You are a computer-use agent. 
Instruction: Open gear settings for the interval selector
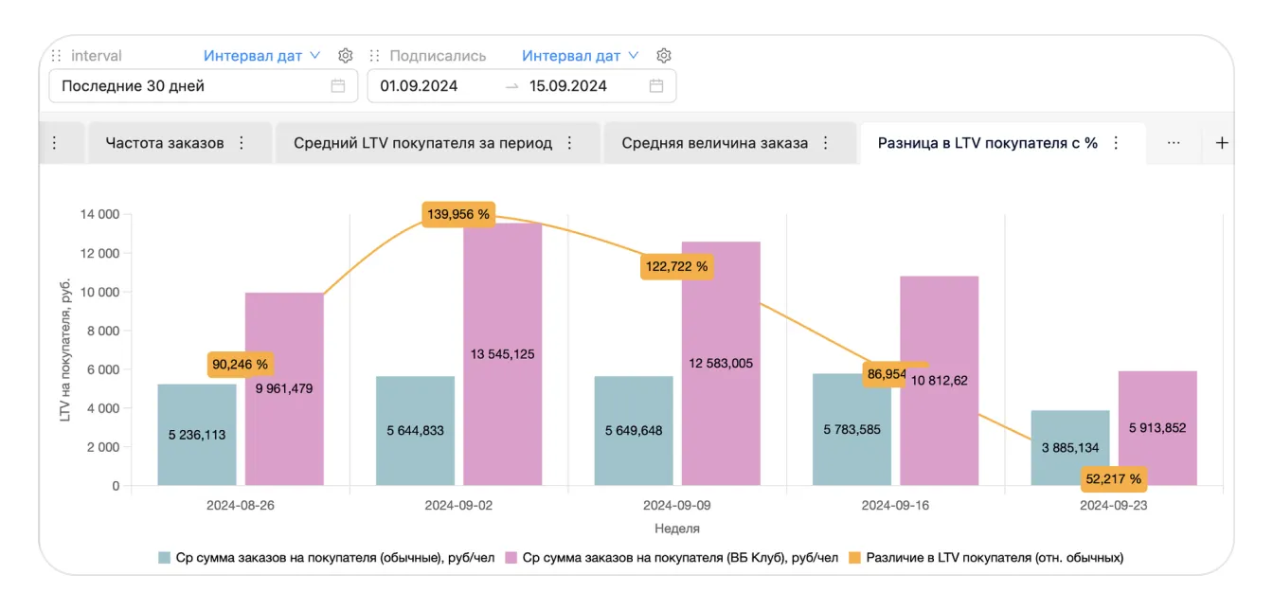[346, 56]
